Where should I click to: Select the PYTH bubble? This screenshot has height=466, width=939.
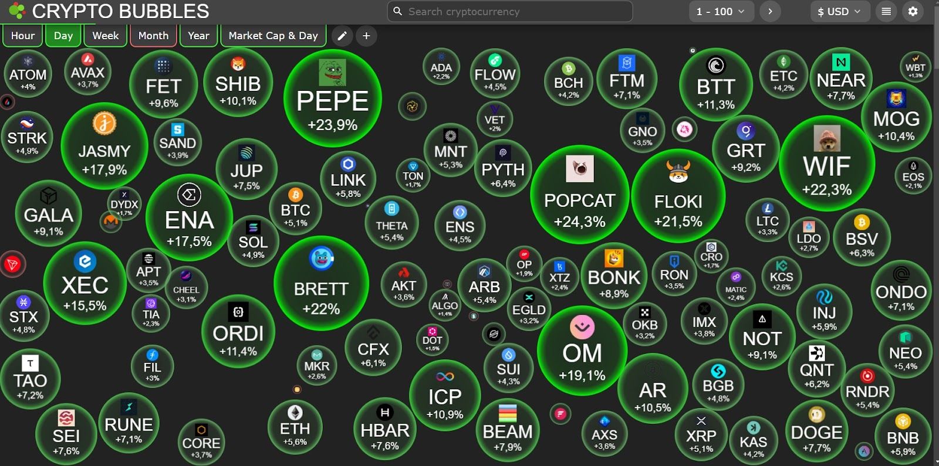[503, 168]
